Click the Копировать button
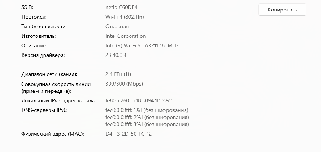This screenshot has width=321, height=152. click(282, 10)
